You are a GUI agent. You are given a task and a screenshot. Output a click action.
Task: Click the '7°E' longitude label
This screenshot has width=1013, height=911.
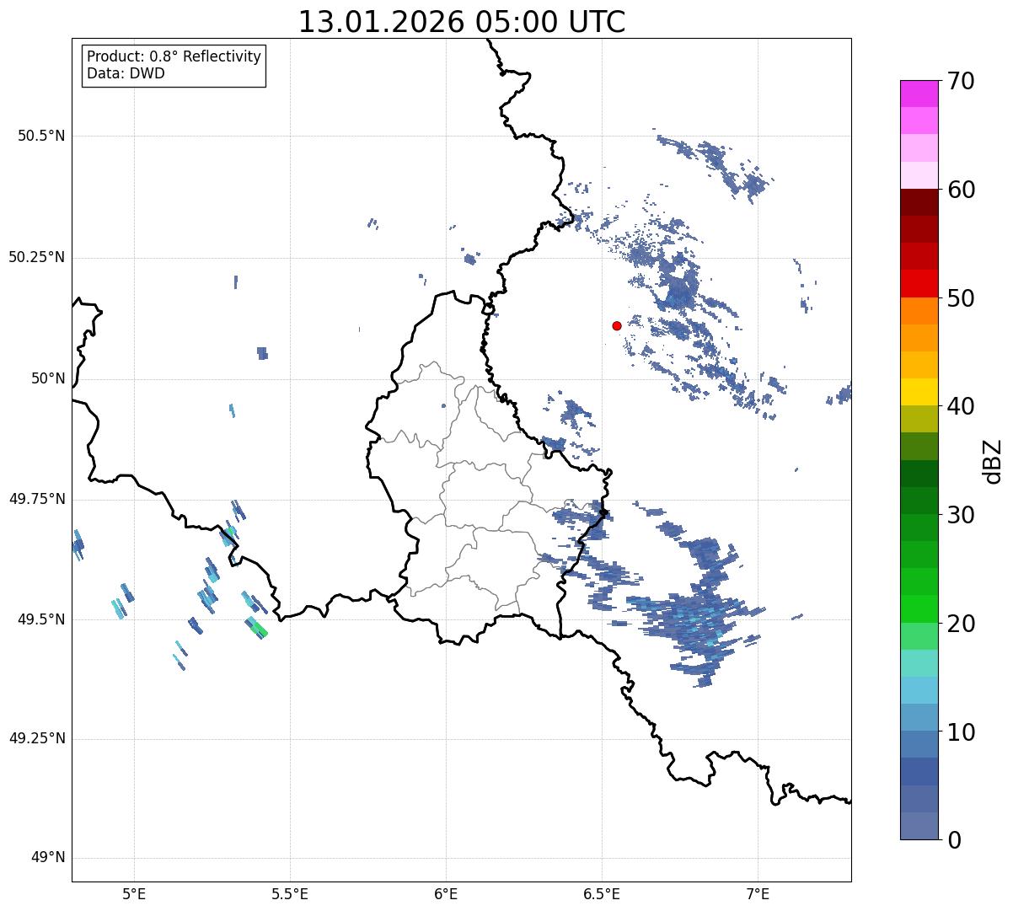[758, 894]
